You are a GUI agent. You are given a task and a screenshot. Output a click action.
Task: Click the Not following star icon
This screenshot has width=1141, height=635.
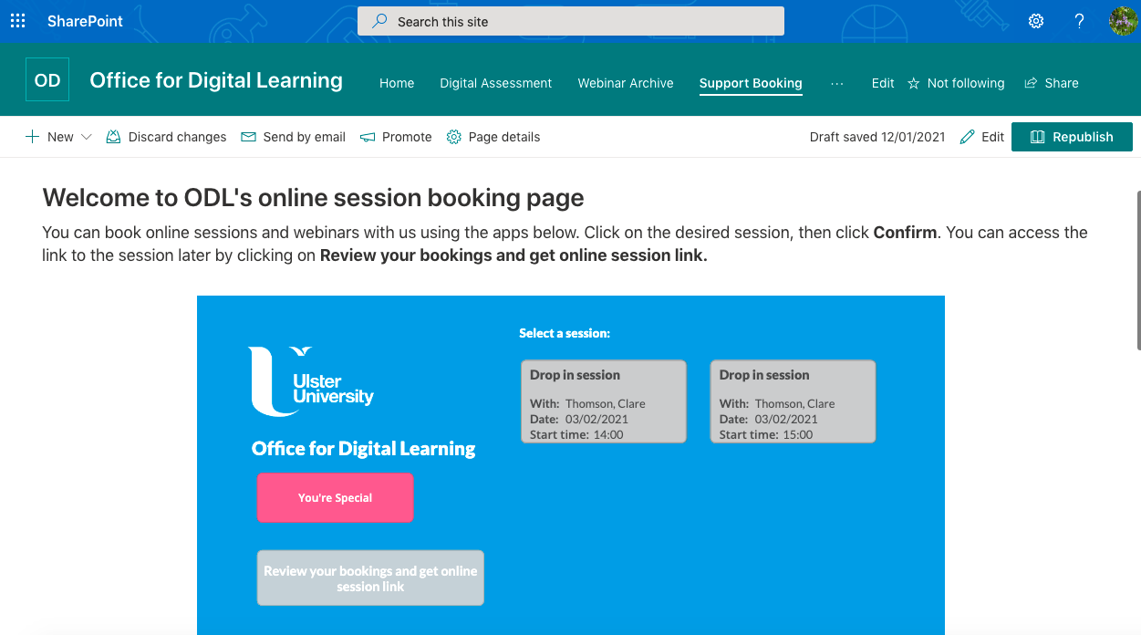(914, 83)
